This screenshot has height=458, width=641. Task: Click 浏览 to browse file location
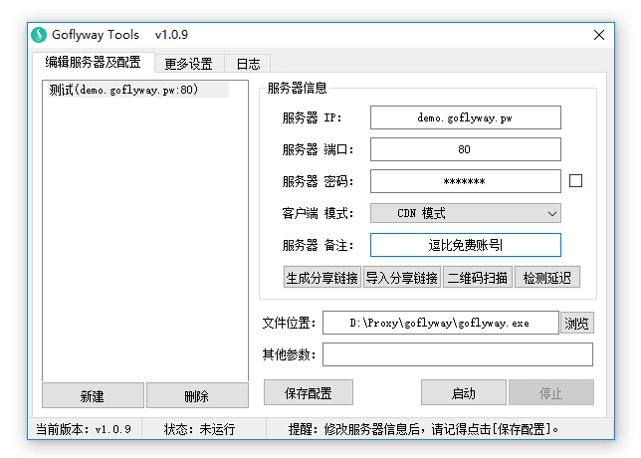[x=577, y=323]
